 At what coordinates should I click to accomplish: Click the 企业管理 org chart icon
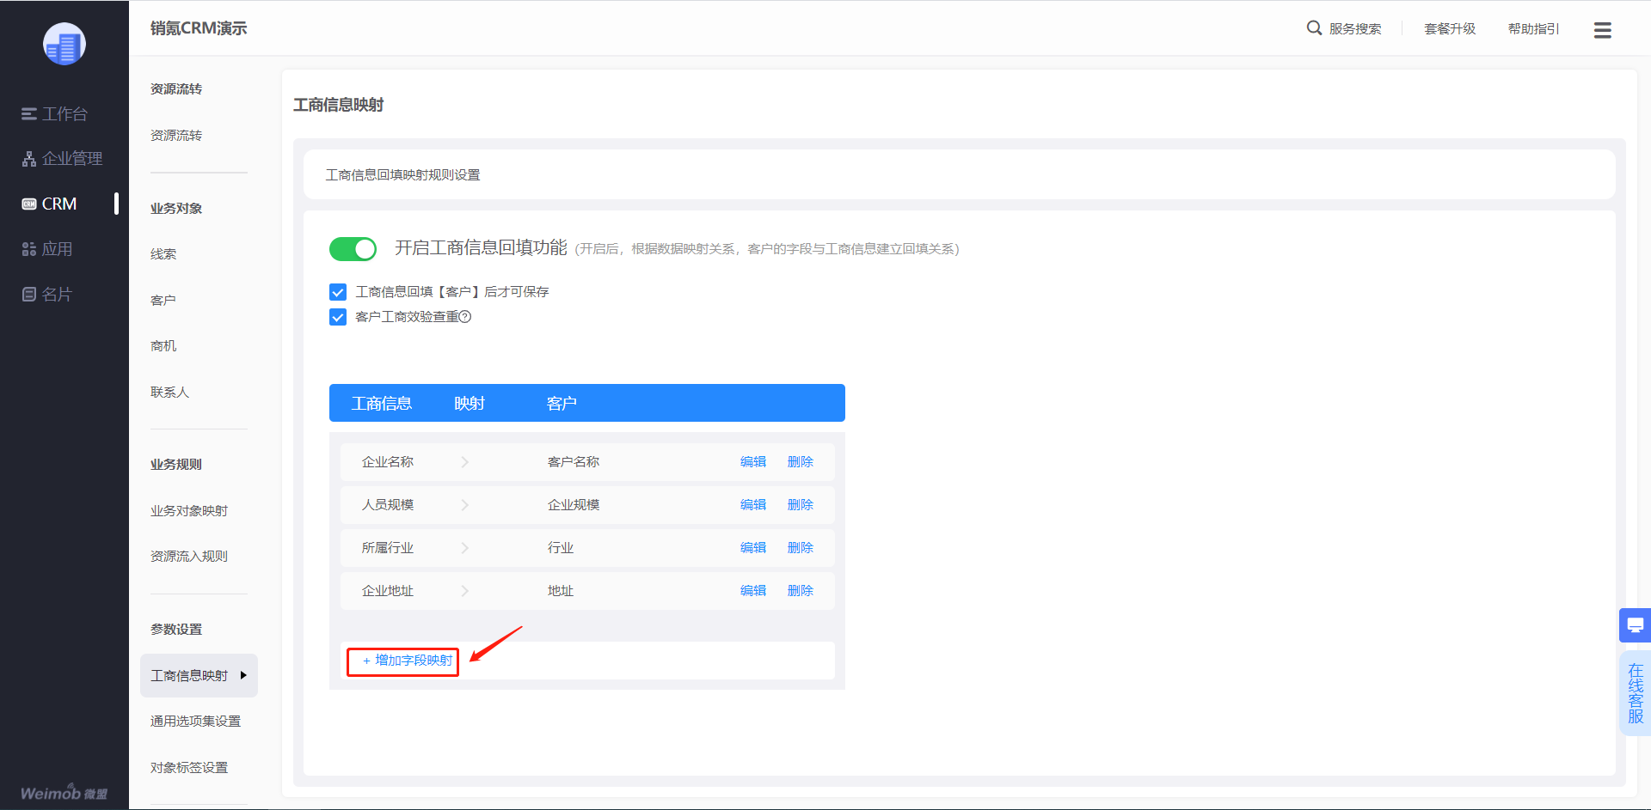(x=29, y=159)
